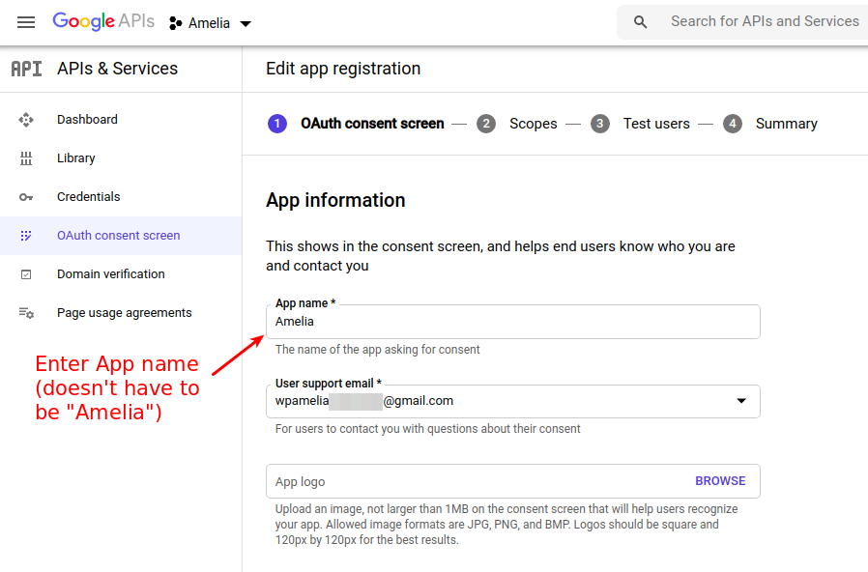Viewport: 868px width, 572px height.
Task: Select OAuth consent screen in the sidebar
Action: coord(121,236)
